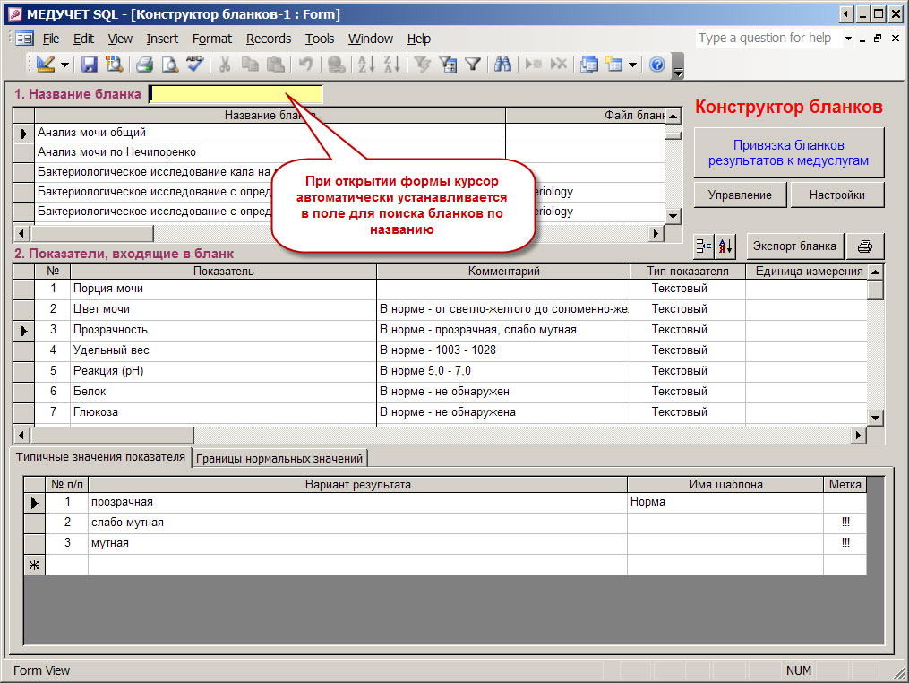
Task: Click the Sort Ascending A-Z icon
Action: (365, 65)
